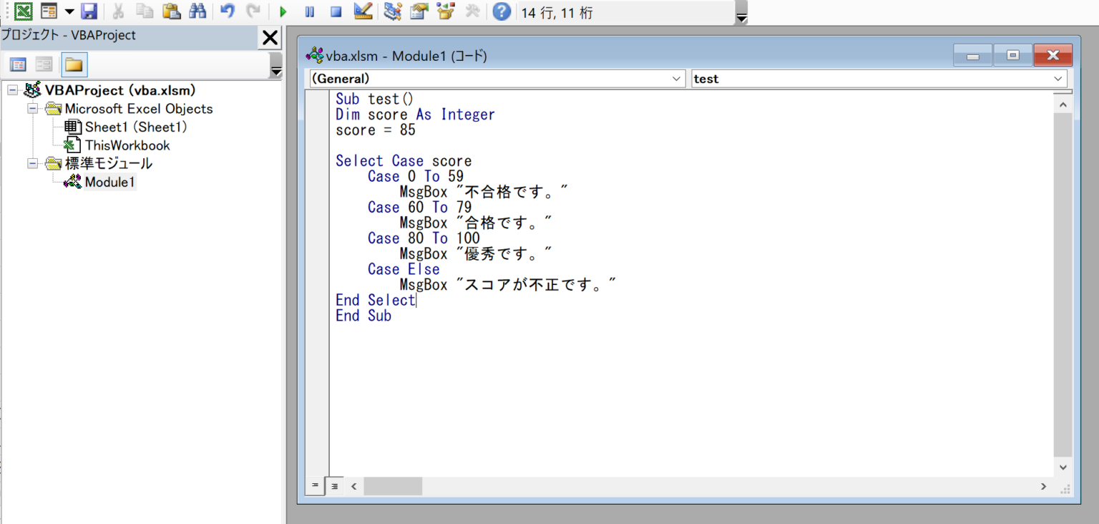Screen dimensions: 1099x524
Task: Pause code with the Break icon
Action: pyautogui.click(x=310, y=11)
